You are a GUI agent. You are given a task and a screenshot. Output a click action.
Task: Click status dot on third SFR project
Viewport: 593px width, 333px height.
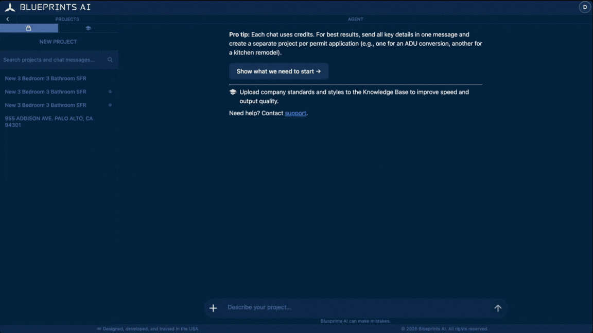(x=110, y=105)
